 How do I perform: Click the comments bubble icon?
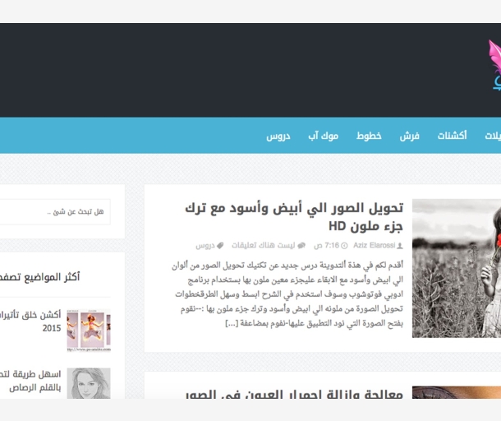(x=301, y=246)
